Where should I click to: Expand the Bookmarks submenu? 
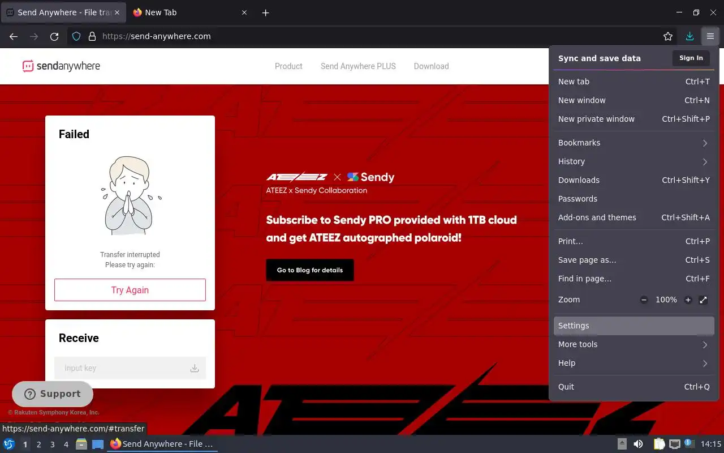coord(634,143)
